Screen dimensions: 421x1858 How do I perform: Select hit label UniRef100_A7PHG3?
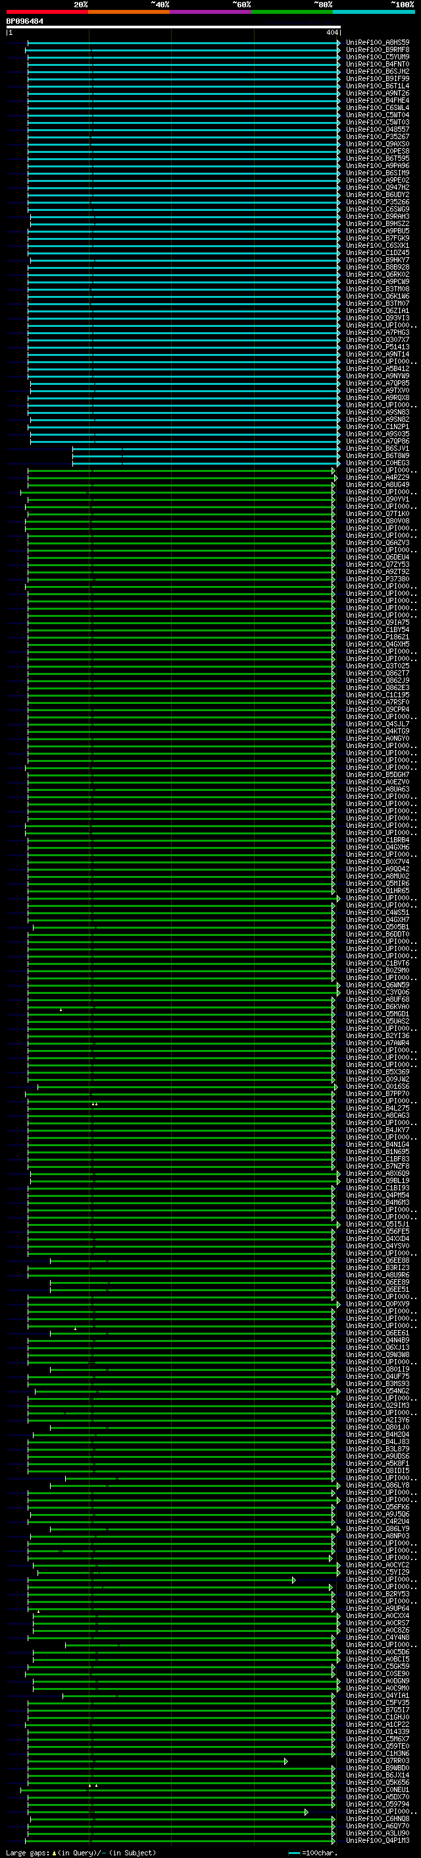(x=378, y=332)
